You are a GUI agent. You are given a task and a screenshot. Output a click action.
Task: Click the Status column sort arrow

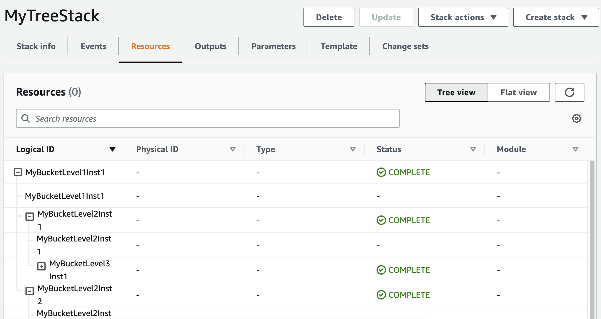[473, 149]
